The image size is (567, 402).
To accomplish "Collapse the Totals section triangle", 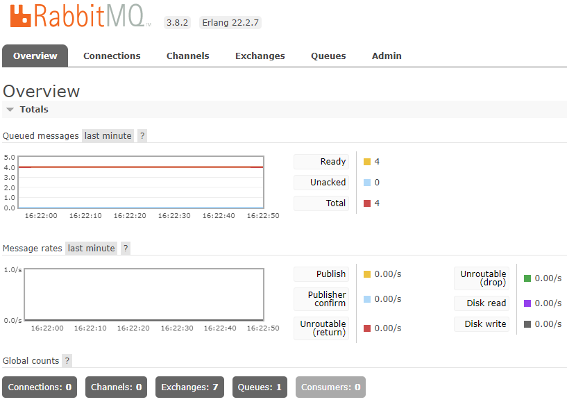I will click(x=10, y=109).
